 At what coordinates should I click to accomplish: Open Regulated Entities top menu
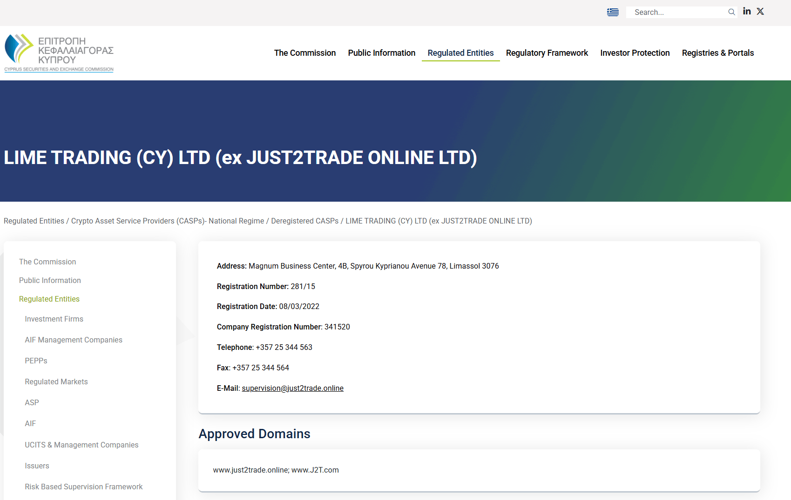click(x=461, y=53)
